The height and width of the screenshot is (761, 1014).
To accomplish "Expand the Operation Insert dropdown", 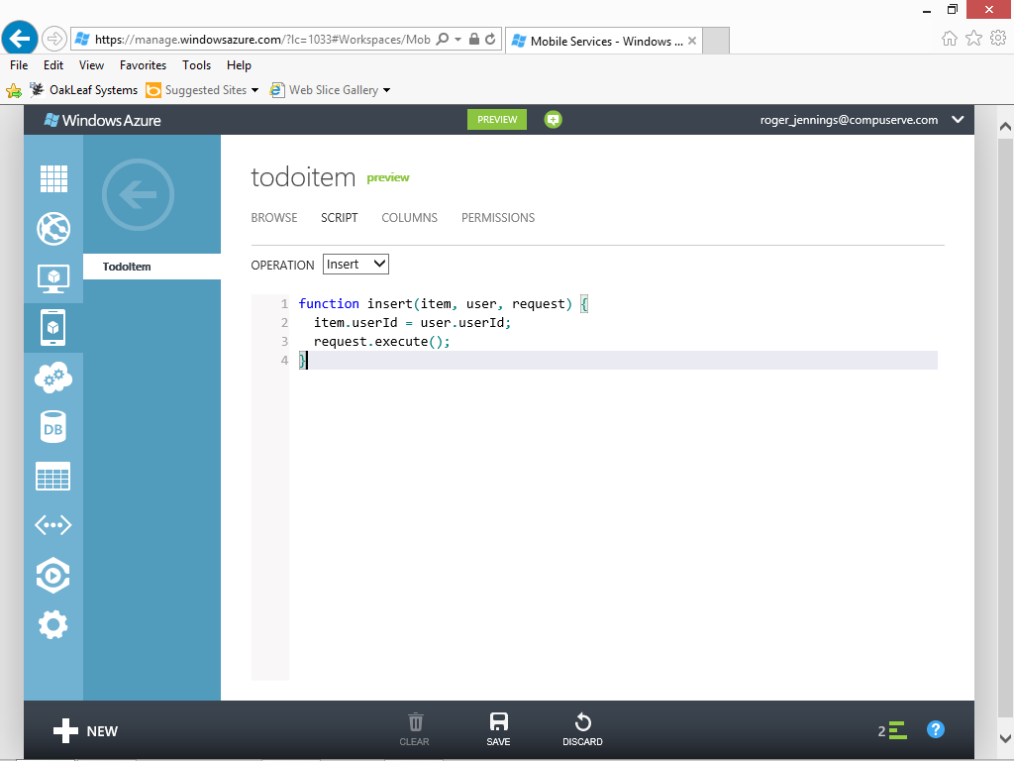I will [356, 265].
